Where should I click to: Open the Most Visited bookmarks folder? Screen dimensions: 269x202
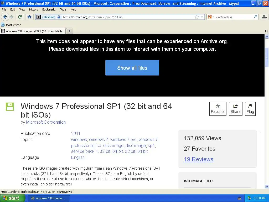(11, 25)
